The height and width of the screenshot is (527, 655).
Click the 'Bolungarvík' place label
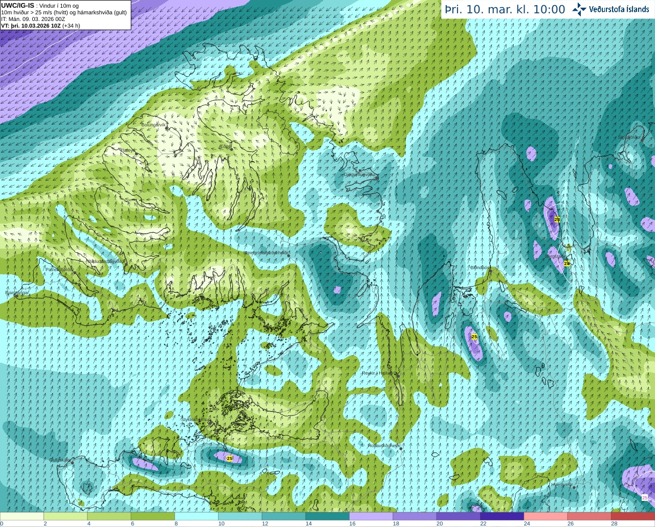[x=154, y=124]
